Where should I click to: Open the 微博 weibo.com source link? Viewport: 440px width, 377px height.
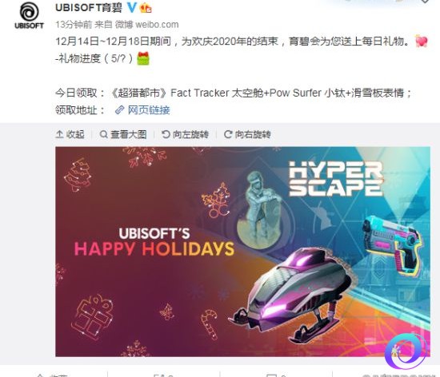point(146,25)
